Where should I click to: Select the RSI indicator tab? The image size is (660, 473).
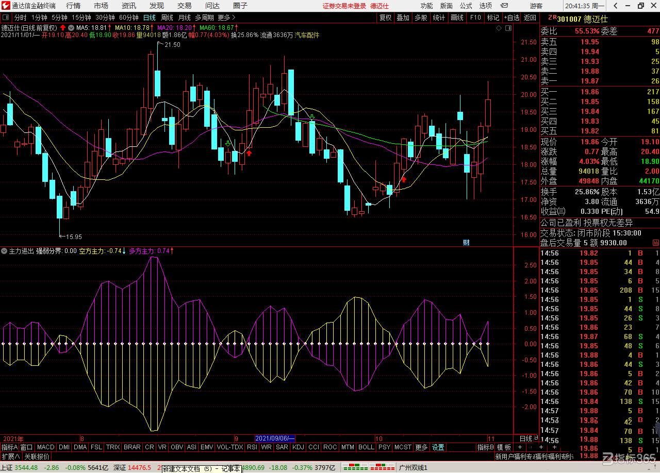click(252, 447)
